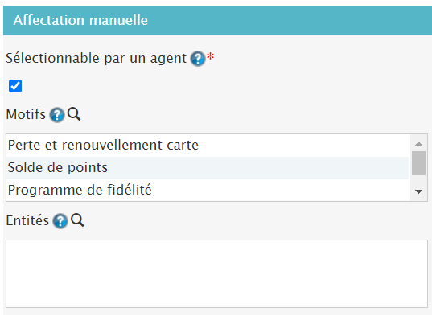The image size is (432, 316).
Task: Open the Entités search magnifier
Action: pos(77,220)
